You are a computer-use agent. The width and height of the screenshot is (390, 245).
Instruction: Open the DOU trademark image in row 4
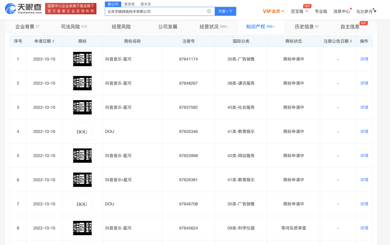click(x=82, y=132)
